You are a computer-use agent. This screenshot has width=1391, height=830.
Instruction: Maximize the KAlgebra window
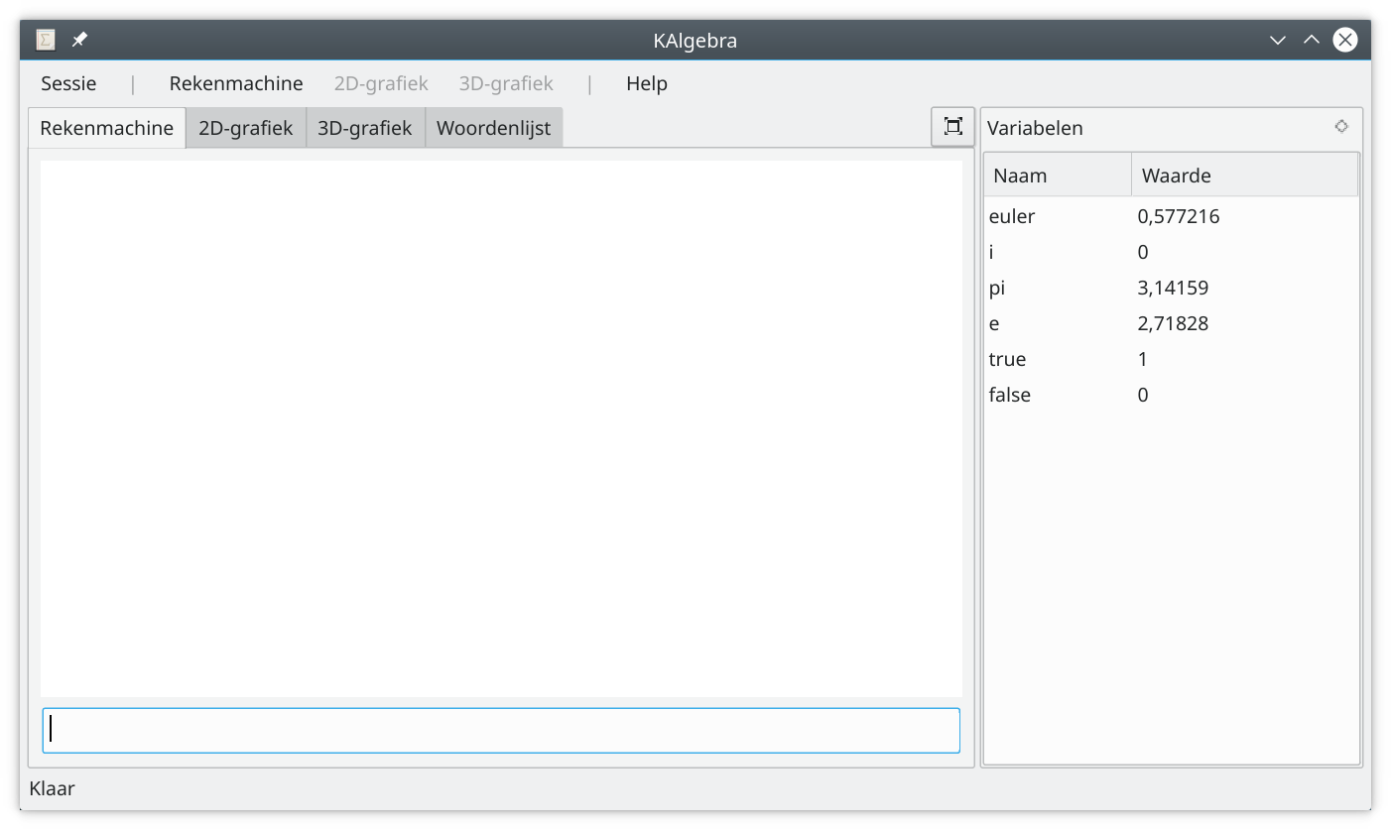pyautogui.click(x=1312, y=40)
